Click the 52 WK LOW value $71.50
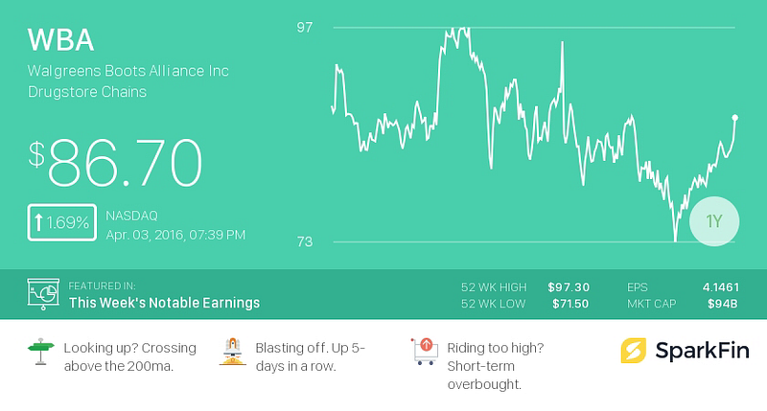 (570, 304)
